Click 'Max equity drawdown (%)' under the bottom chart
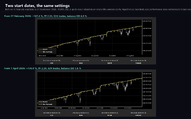This screenshot has height=119, width=191. [x=81, y=113]
